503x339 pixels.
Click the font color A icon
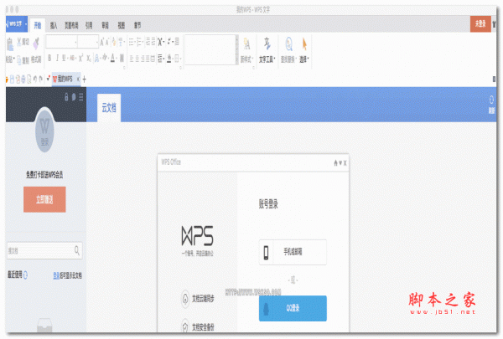tap(112, 58)
